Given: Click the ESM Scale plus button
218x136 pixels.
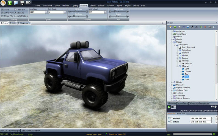Looking at the screenshot, I should pyautogui.click(x=87, y=12).
